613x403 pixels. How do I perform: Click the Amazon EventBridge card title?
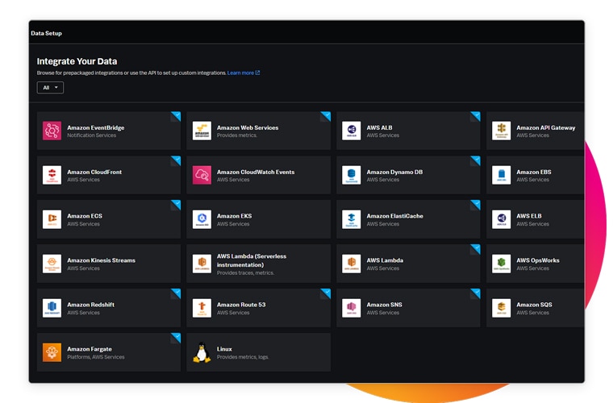pyautogui.click(x=96, y=127)
